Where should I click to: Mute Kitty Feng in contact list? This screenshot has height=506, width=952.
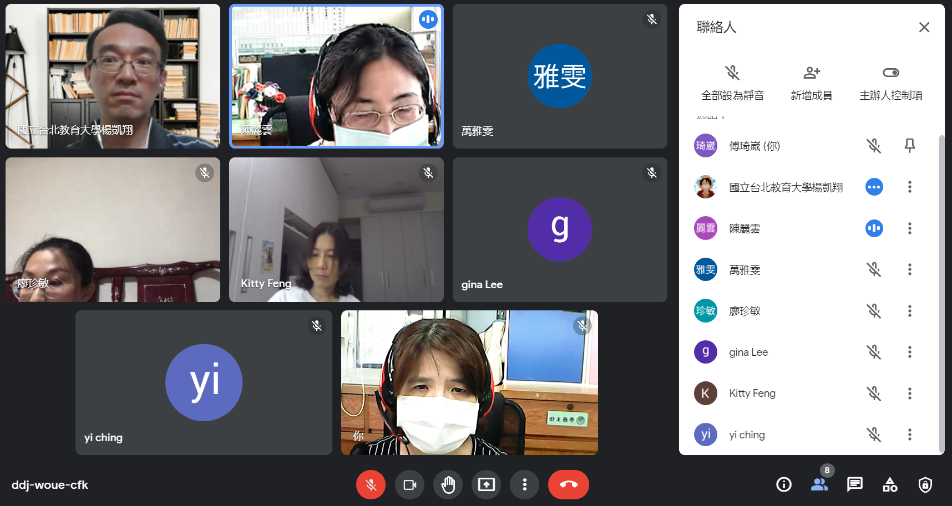pos(874,393)
